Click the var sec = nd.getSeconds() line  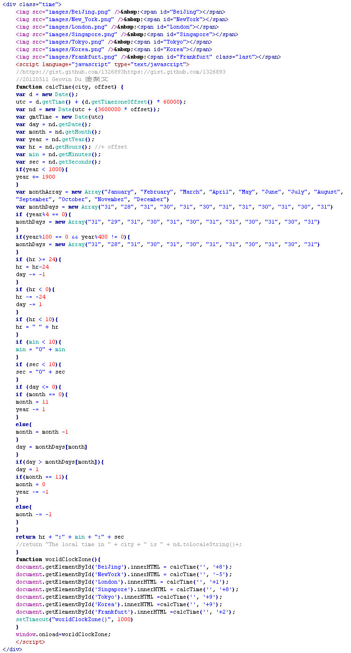[x=58, y=162]
